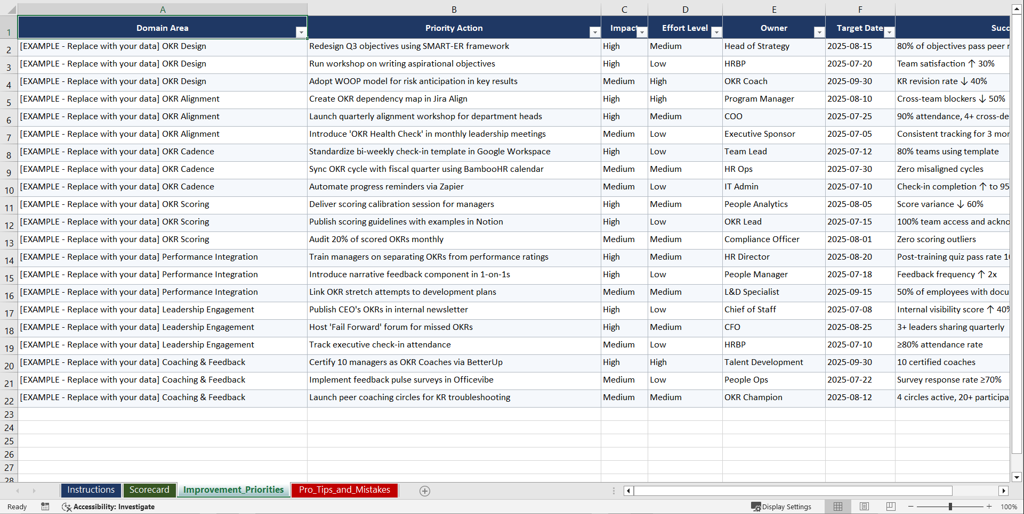Select the Page Break Preview icon

coord(891,507)
